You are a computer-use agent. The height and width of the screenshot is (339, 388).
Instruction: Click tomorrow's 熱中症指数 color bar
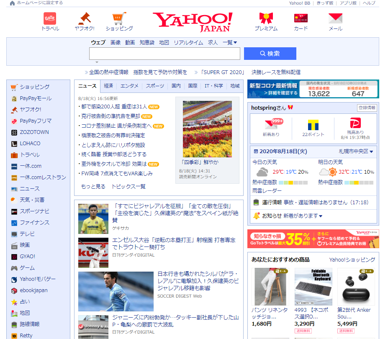pyautogui.click(x=359, y=182)
